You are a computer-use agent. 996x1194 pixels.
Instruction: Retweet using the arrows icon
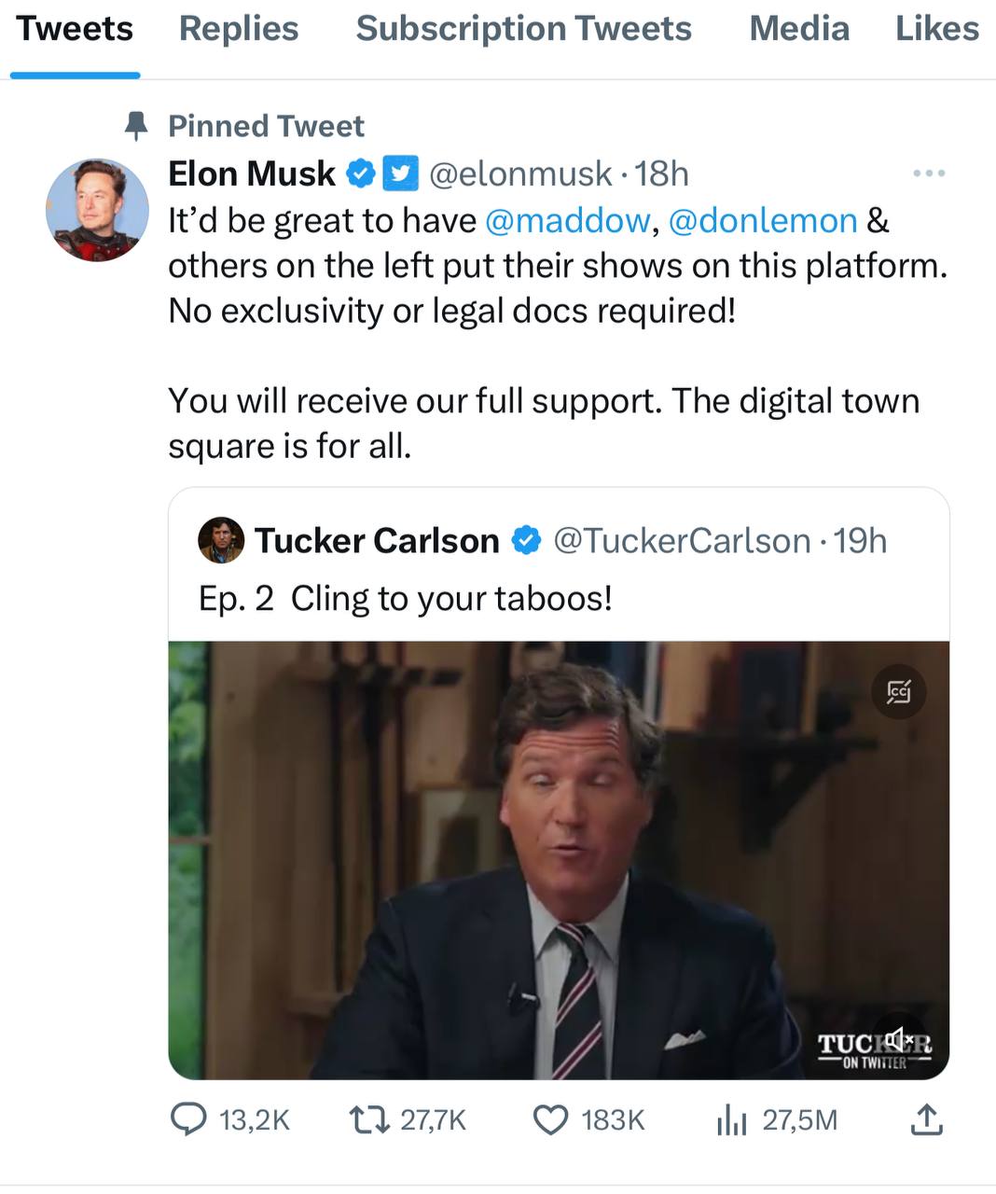coord(367,1119)
